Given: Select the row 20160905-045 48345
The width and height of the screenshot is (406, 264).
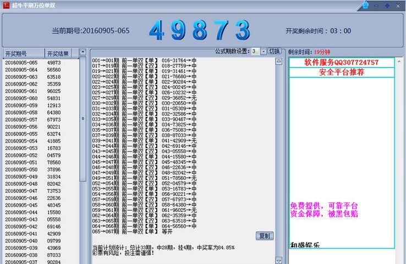Looking at the screenshot, I should pyautogui.click(x=41, y=205).
